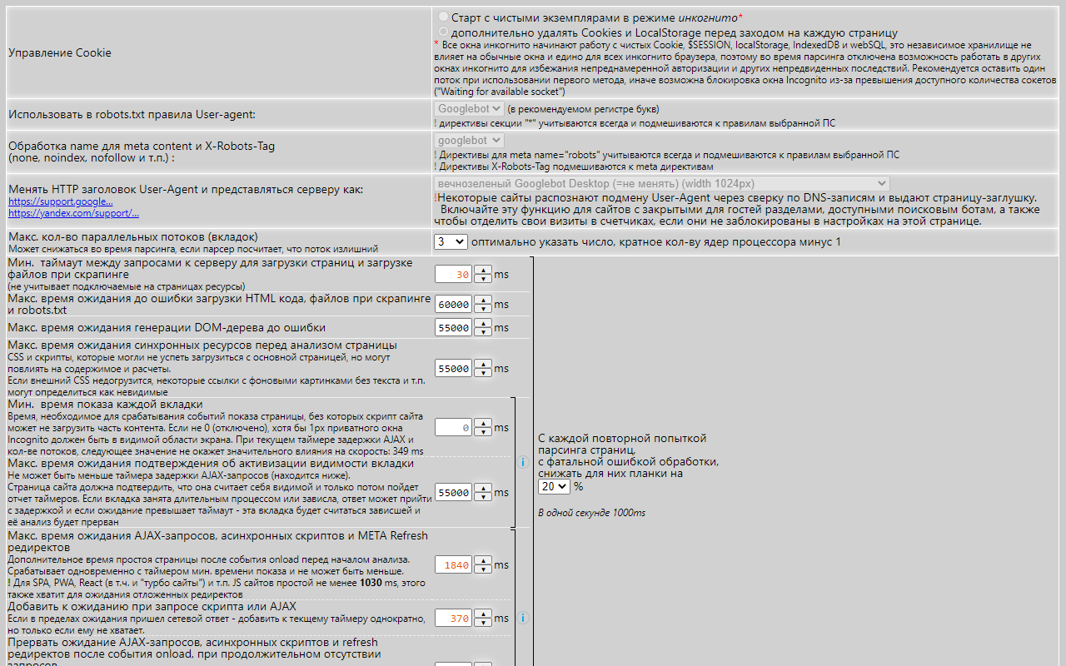The image size is (1066, 666).
Task: Increase the 1840 ms AJAX wait time
Action: (x=482, y=560)
